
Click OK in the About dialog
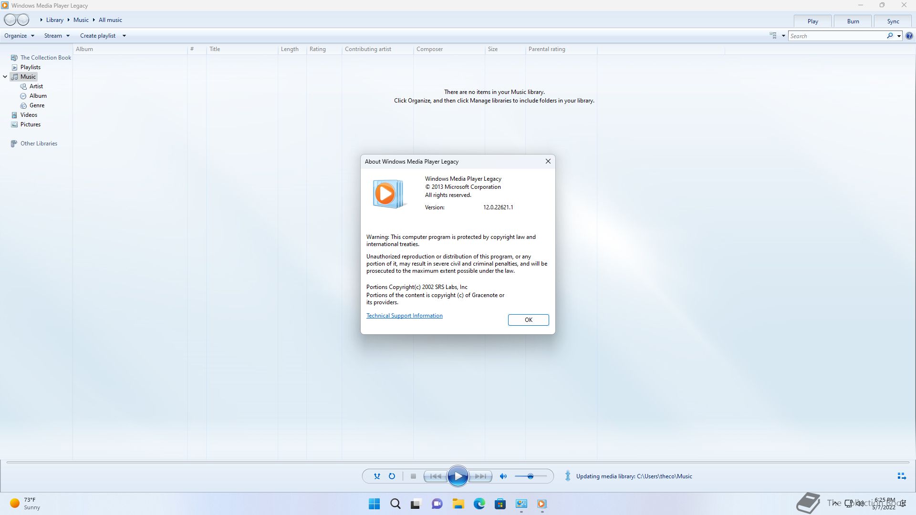[528, 320]
